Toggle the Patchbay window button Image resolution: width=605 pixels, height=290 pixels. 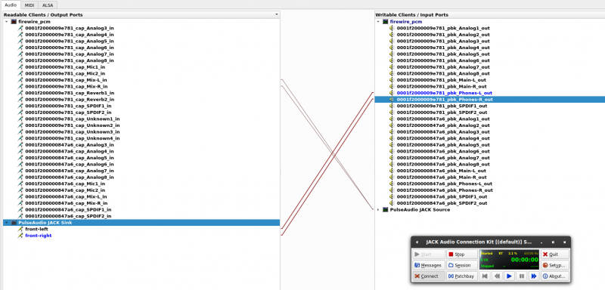462,276
